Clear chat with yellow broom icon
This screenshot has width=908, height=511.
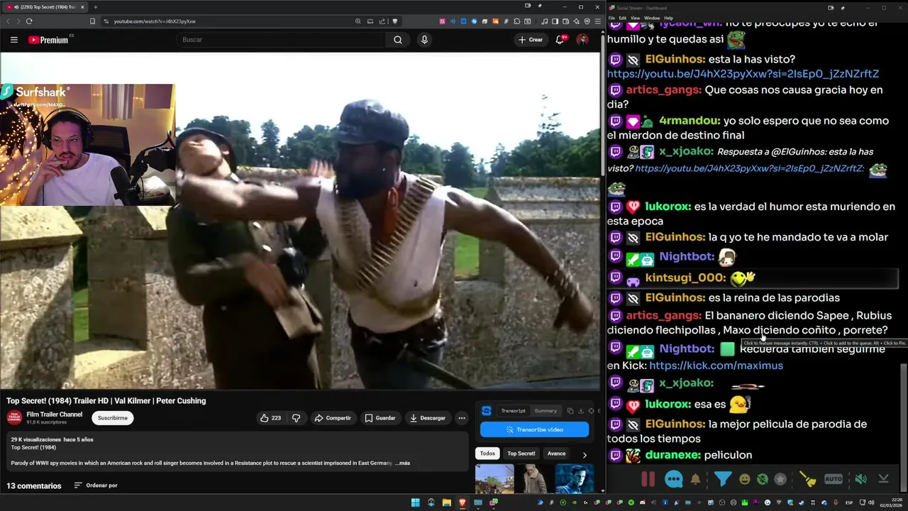point(807,479)
